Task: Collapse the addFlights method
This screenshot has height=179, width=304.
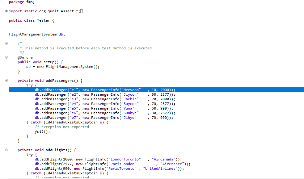Action: point(6,150)
